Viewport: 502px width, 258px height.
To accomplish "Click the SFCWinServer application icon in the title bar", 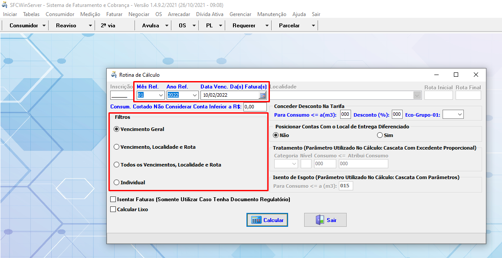I will pos(5,5).
